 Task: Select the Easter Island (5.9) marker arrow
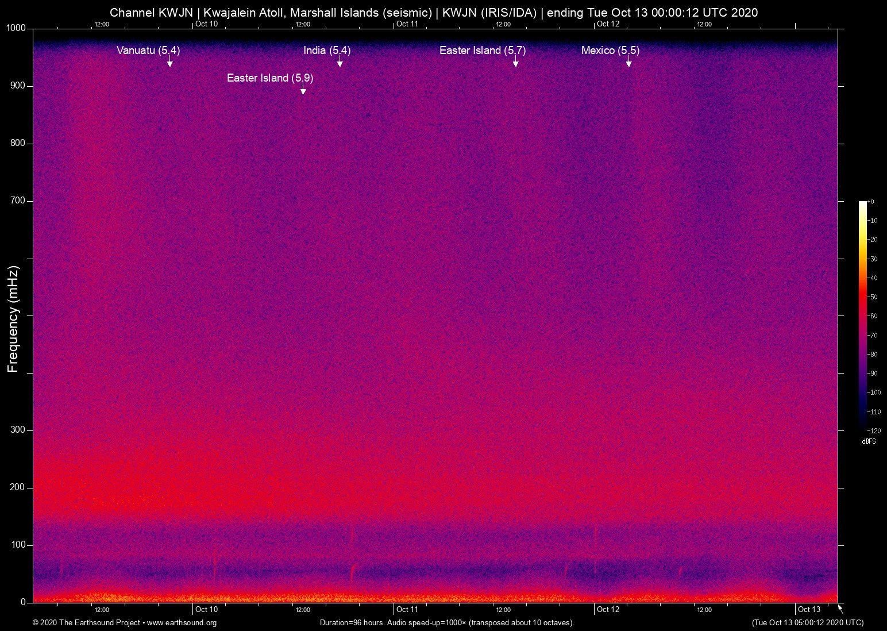(x=303, y=91)
